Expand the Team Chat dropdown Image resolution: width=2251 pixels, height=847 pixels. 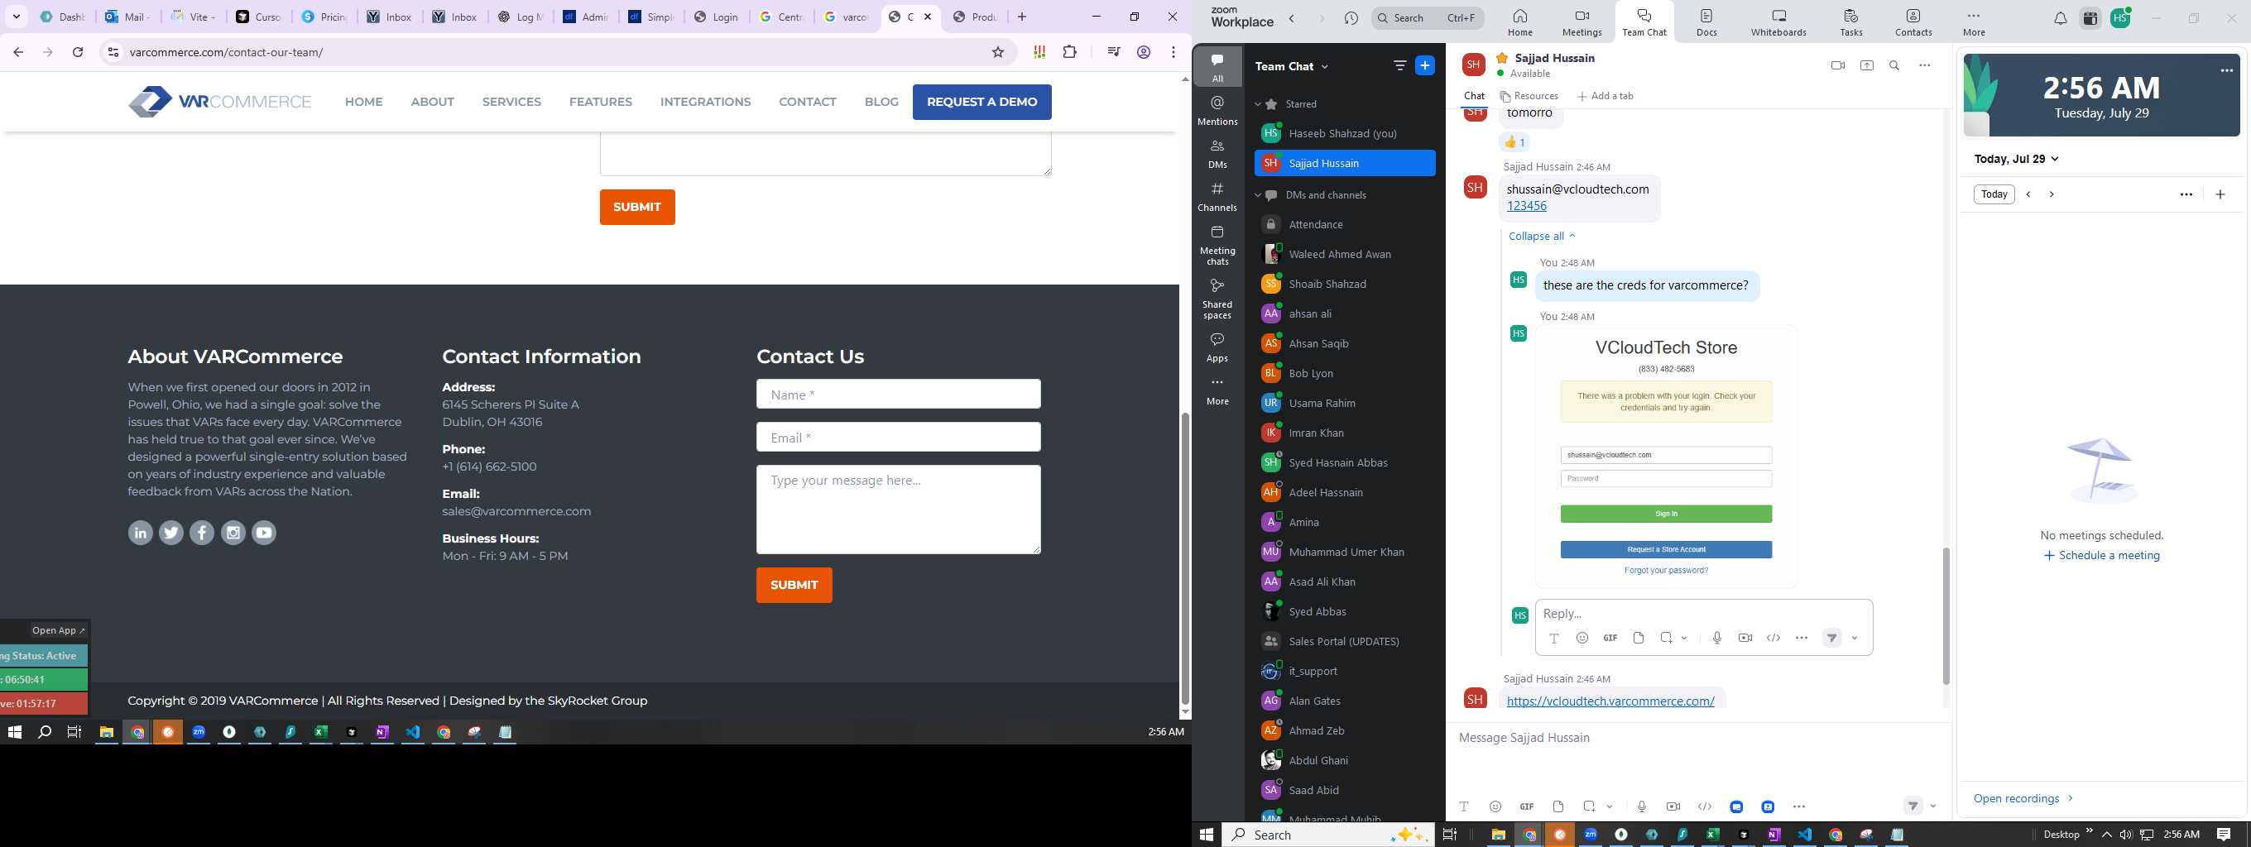[x=1325, y=66]
